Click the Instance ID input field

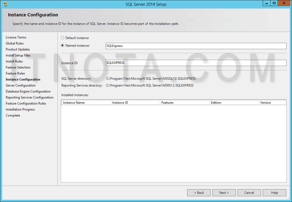coord(196,63)
